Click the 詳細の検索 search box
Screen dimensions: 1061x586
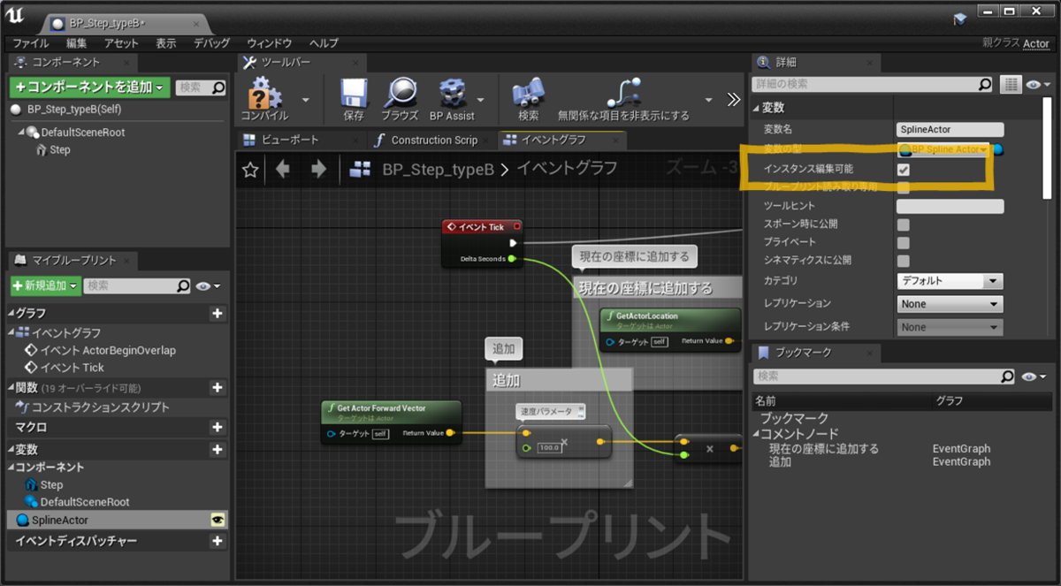point(873,84)
